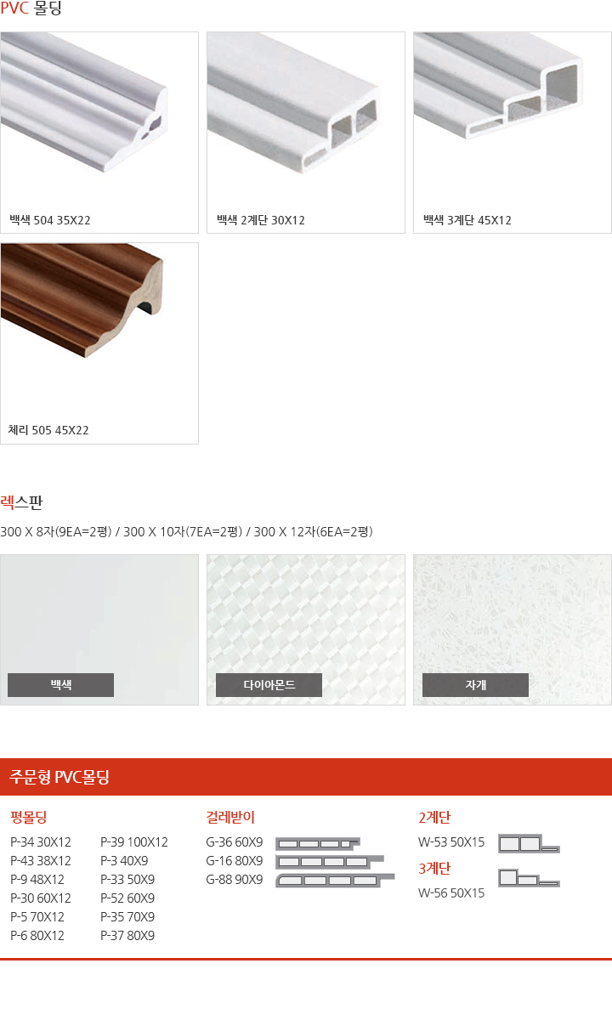The height and width of the screenshot is (1020, 612).
Task: Select the 자개 pattern panel swatch
Action: pyautogui.click(x=513, y=630)
